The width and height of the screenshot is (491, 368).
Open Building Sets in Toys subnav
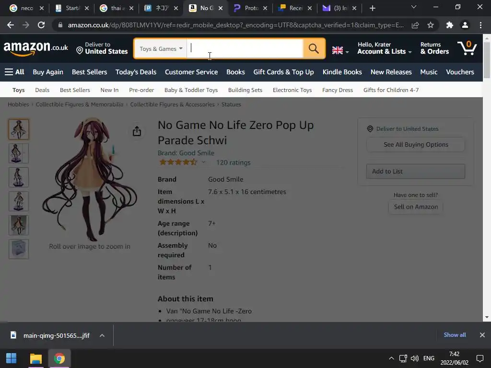(x=245, y=90)
